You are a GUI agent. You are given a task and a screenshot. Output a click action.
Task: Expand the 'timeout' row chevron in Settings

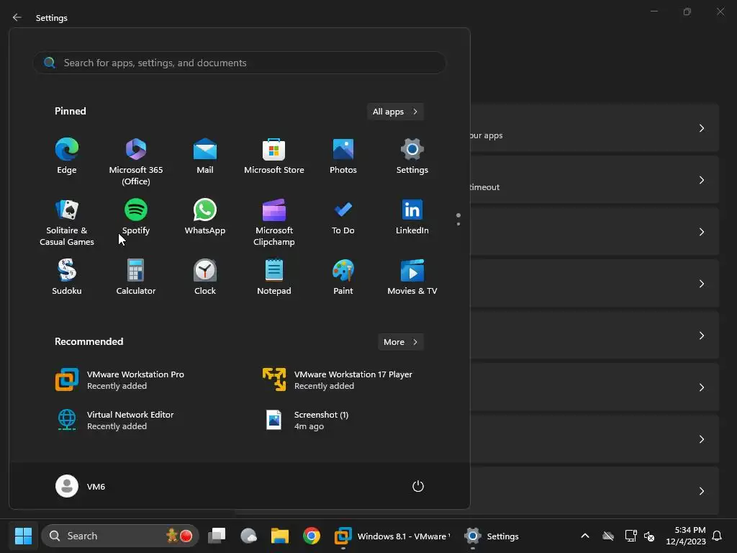[701, 180]
